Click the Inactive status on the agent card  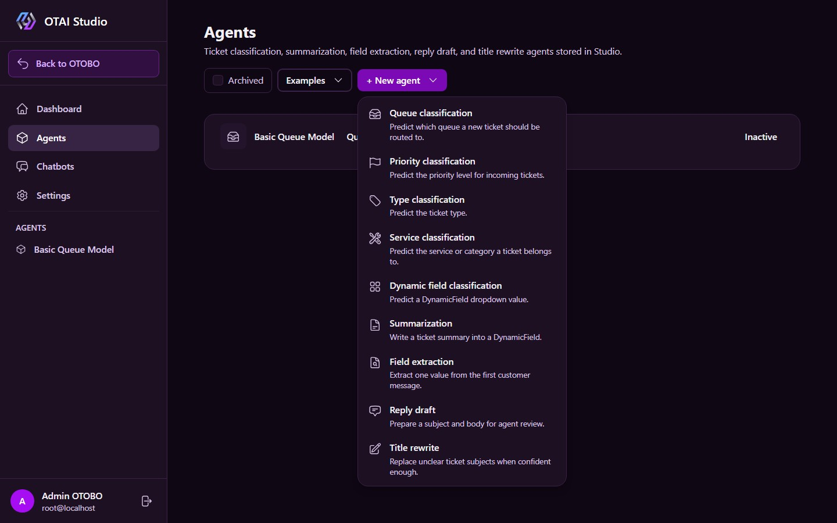(761, 137)
